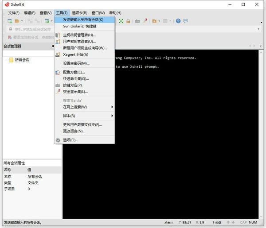The width and height of the screenshot is (266, 228).
Task: Click 文件夹 value in the 类型 row
Action: pyautogui.click(x=33, y=183)
